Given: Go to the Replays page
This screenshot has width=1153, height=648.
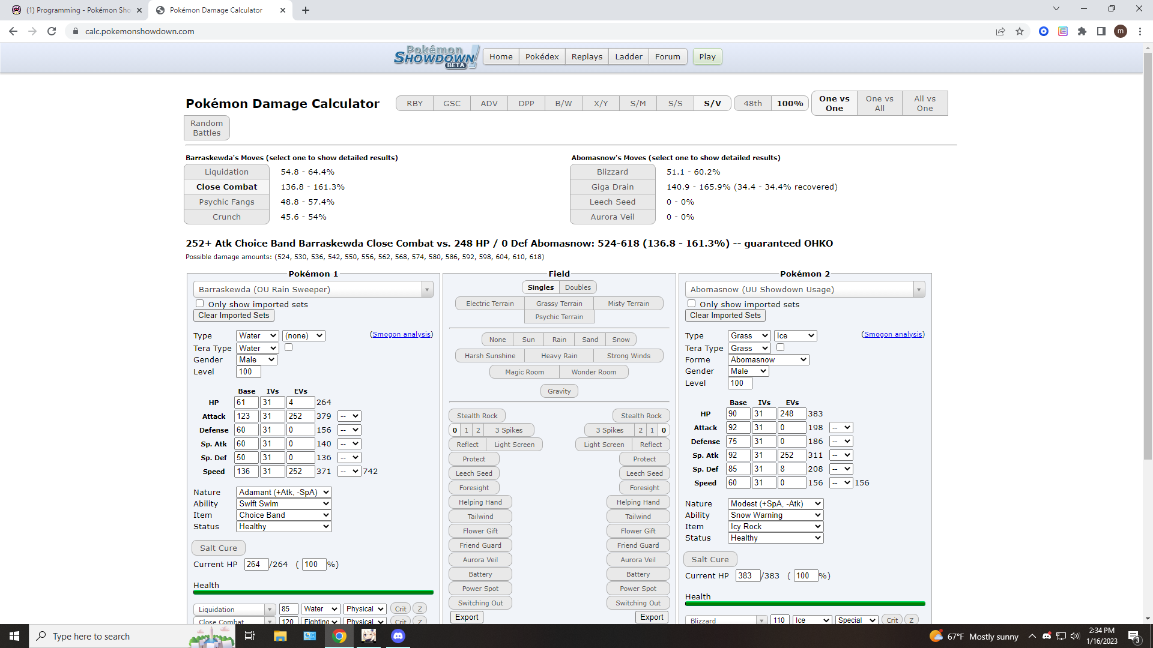Looking at the screenshot, I should 587,56.
